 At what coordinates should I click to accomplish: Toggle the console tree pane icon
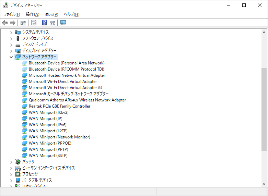23,23
